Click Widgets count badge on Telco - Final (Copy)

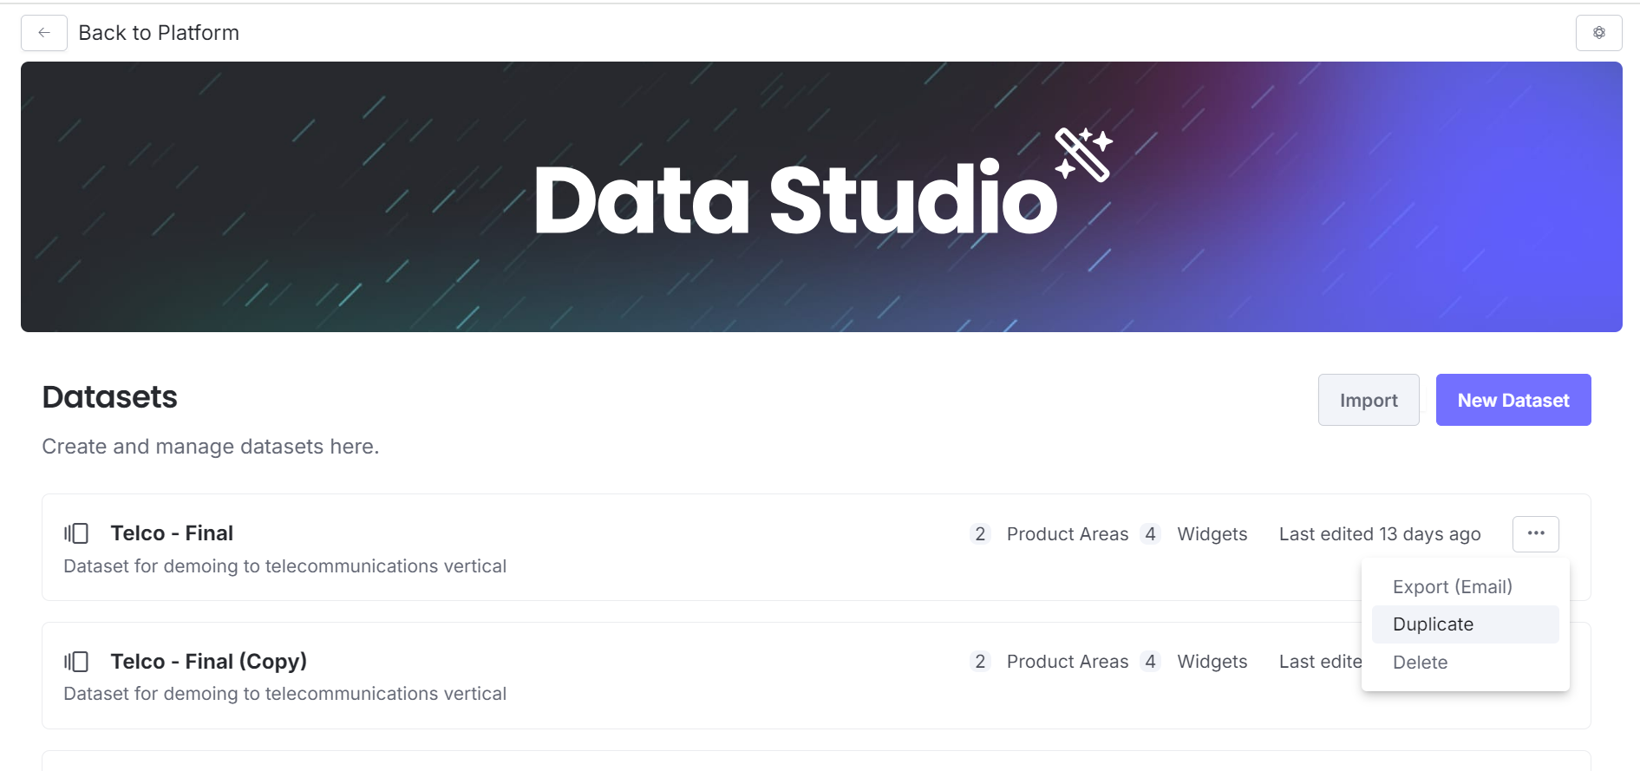[1150, 662]
